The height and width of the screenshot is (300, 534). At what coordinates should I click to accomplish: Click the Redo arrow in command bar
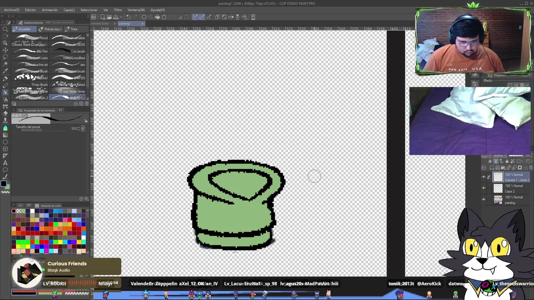[135, 17]
